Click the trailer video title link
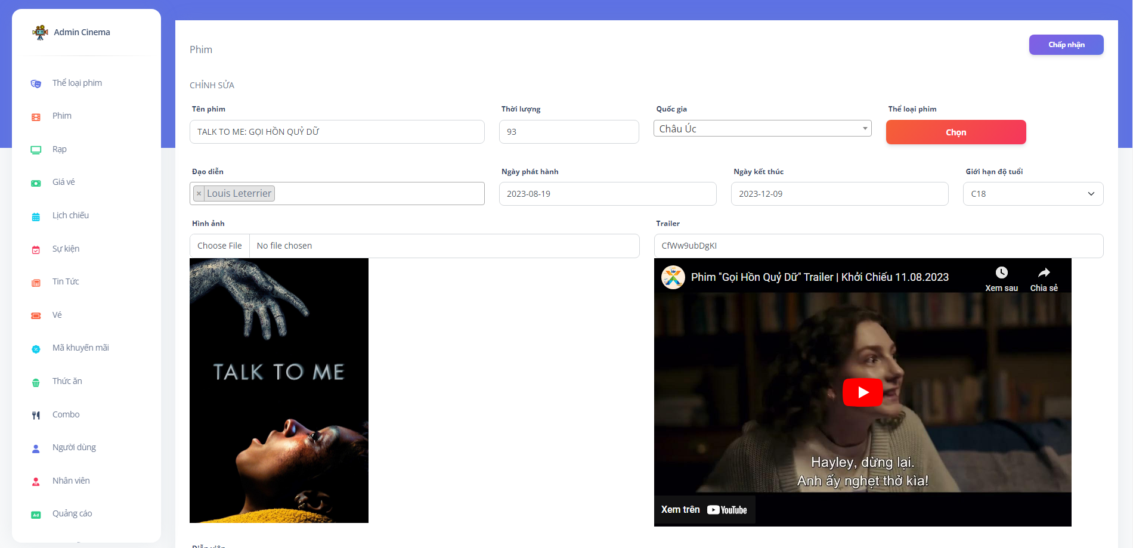The height and width of the screenshot is (548, 1133). [819, 277]
